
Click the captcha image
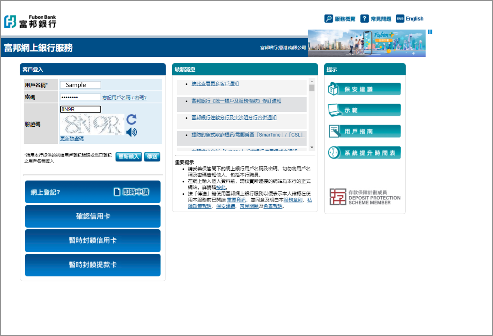point(92,125)
